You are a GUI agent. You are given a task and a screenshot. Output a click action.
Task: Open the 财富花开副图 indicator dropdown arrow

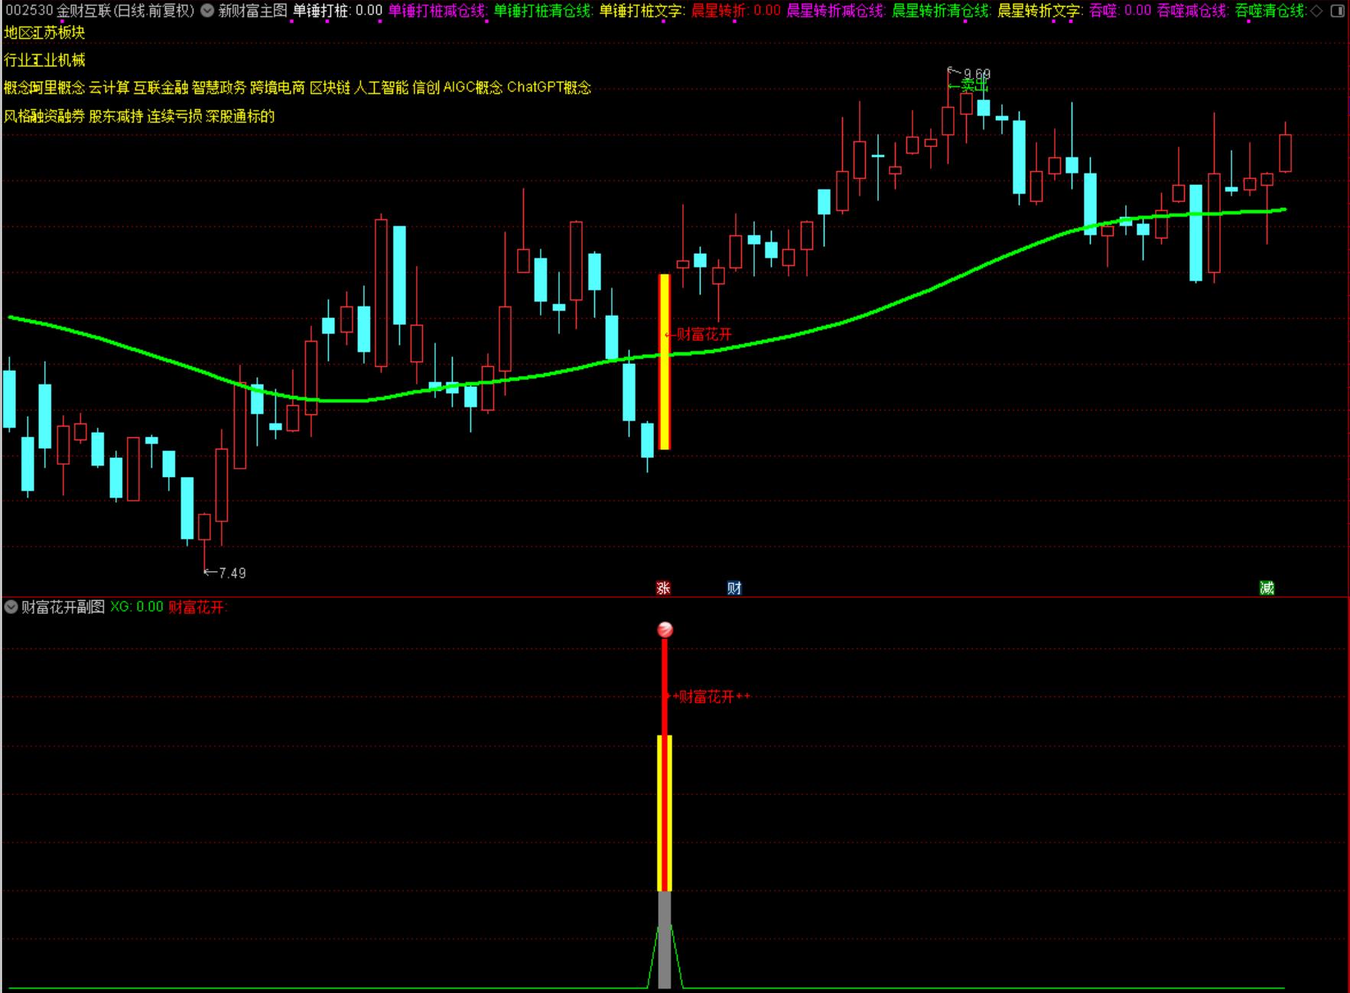tap(11, 607)
